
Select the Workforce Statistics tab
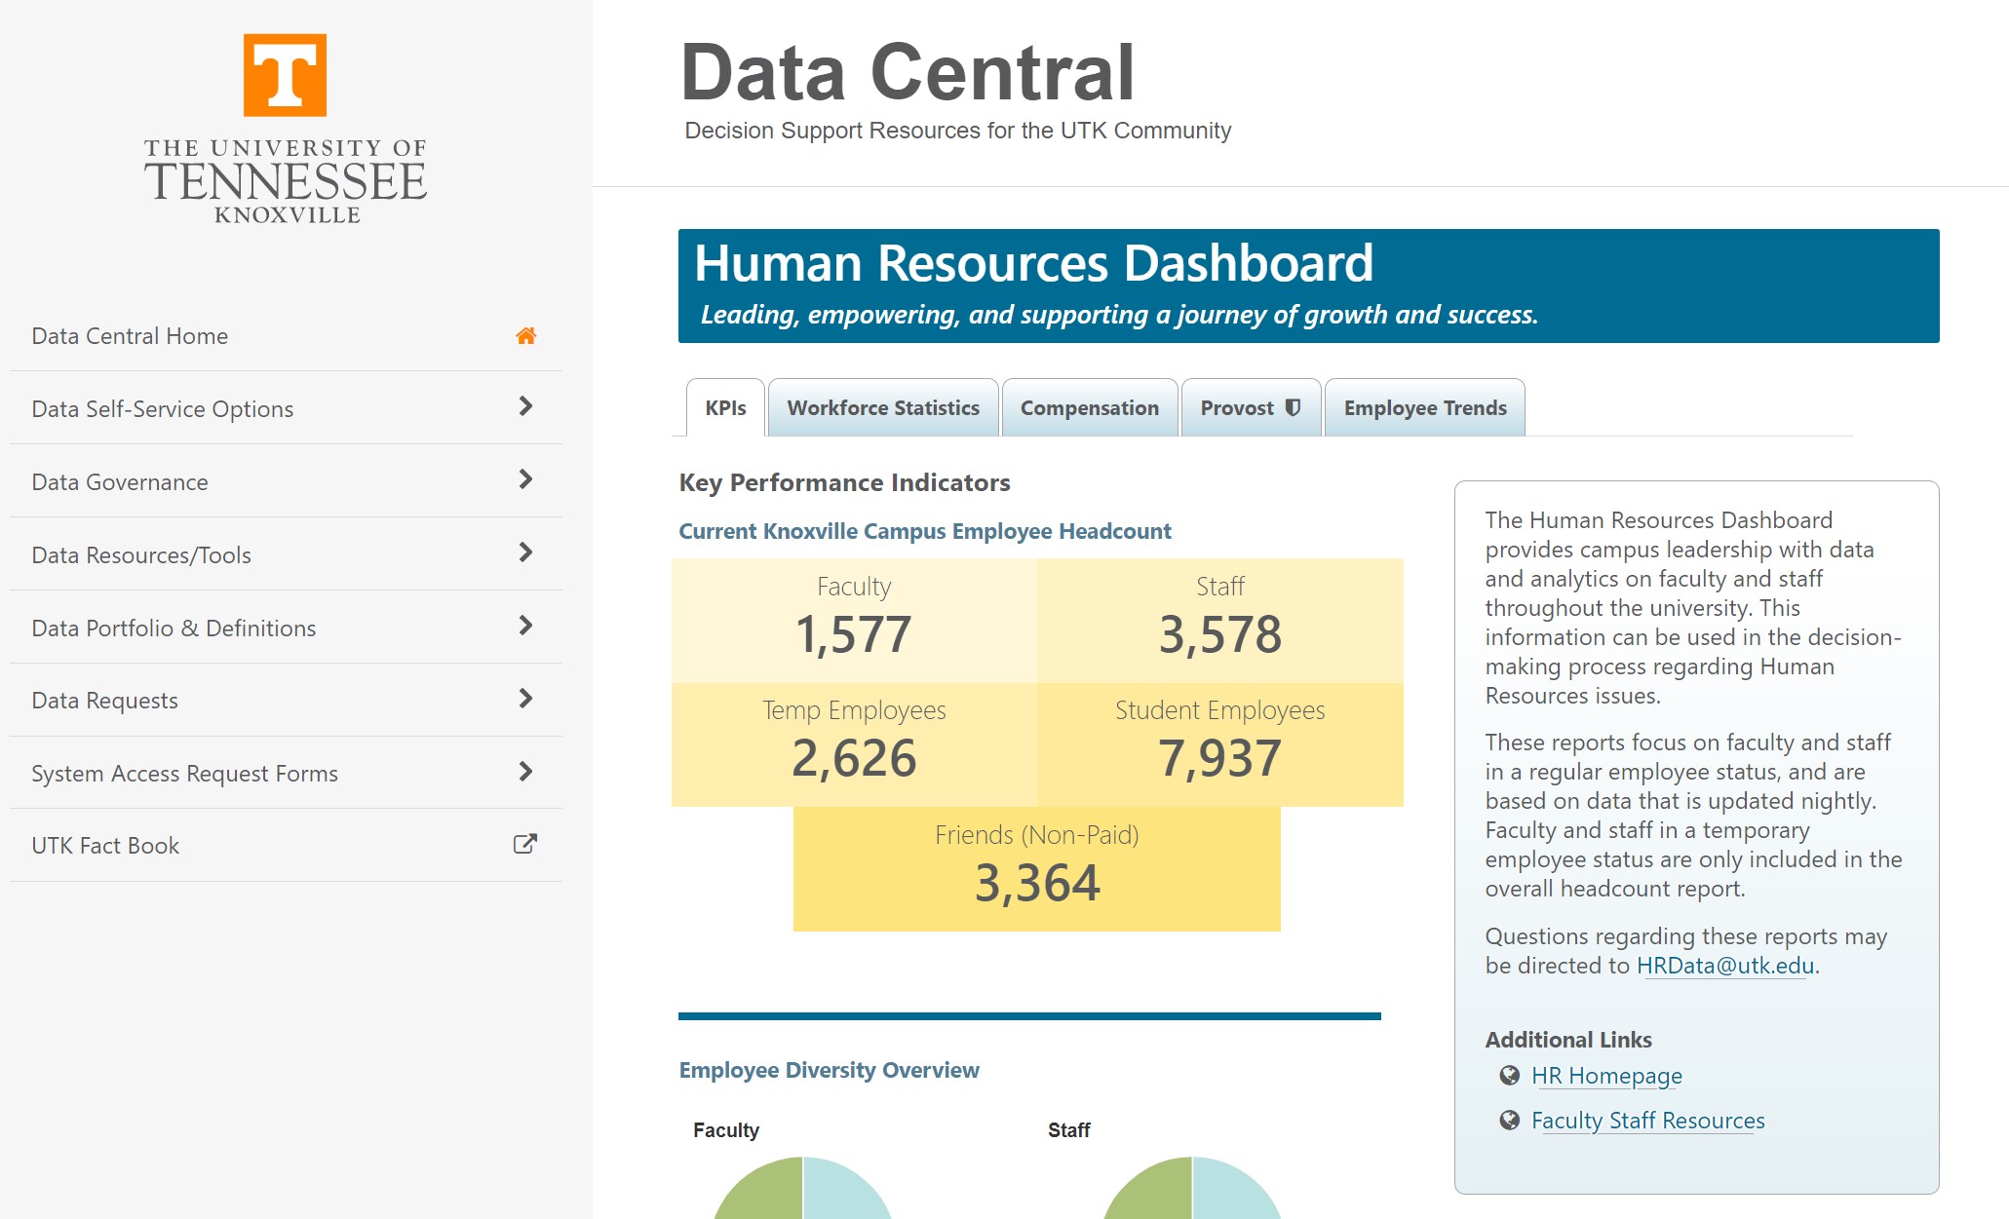[x=882, y=407]
